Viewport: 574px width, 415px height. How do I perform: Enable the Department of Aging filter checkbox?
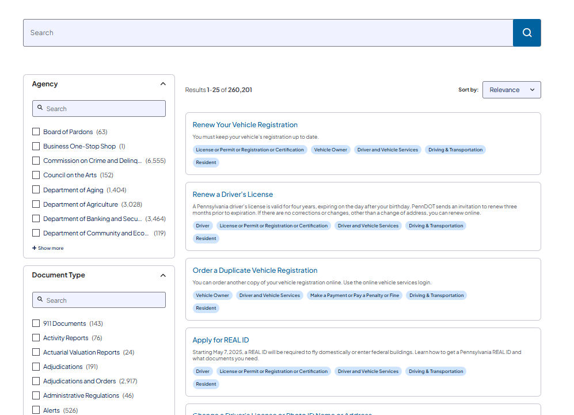click(36, 189)
